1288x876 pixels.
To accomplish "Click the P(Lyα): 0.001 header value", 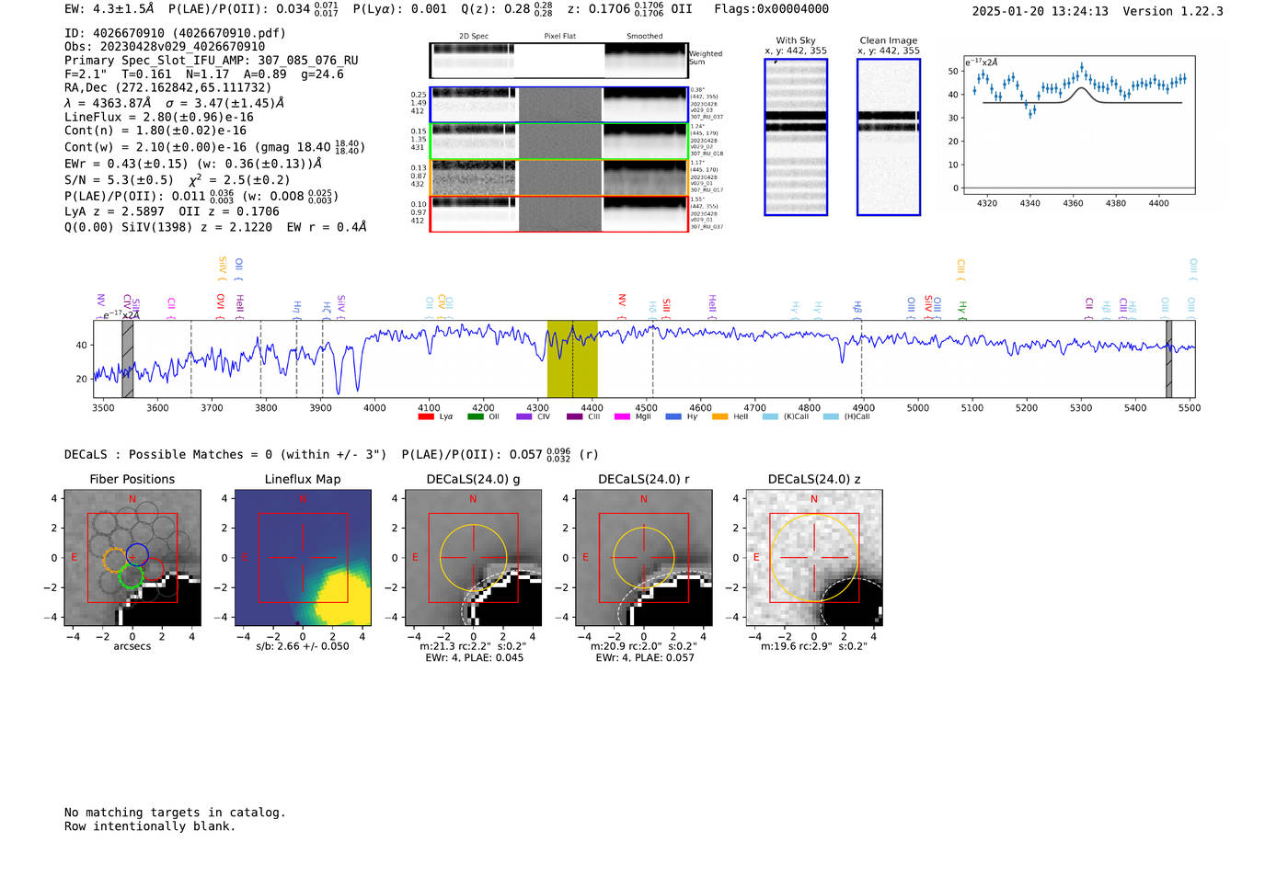I will click(400, 9).
